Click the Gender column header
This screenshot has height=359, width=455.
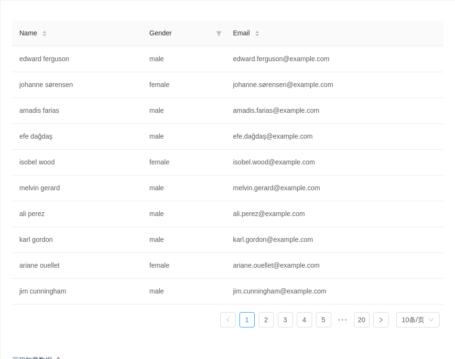161,33
